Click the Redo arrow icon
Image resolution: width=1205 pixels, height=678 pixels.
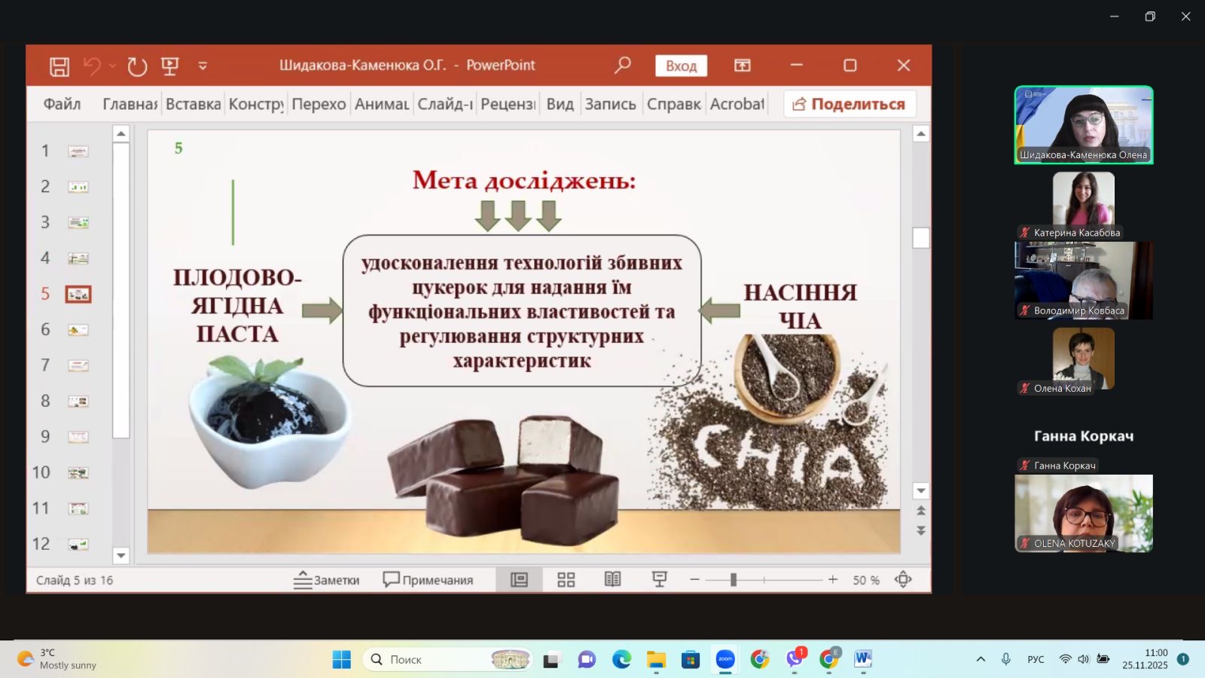pyautogui.click(x=137, y=66)
